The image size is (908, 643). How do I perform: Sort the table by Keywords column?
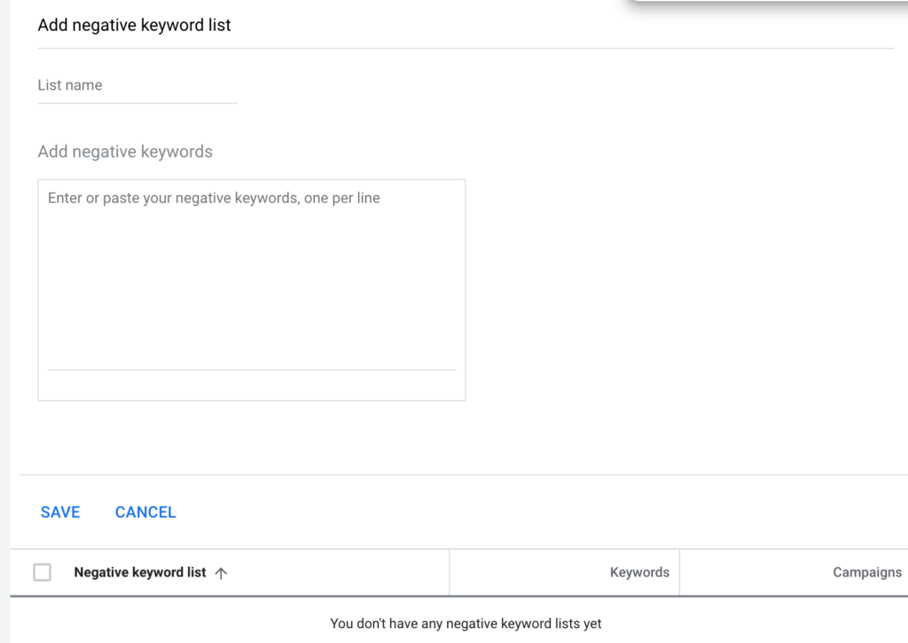[x=638, y=572]
